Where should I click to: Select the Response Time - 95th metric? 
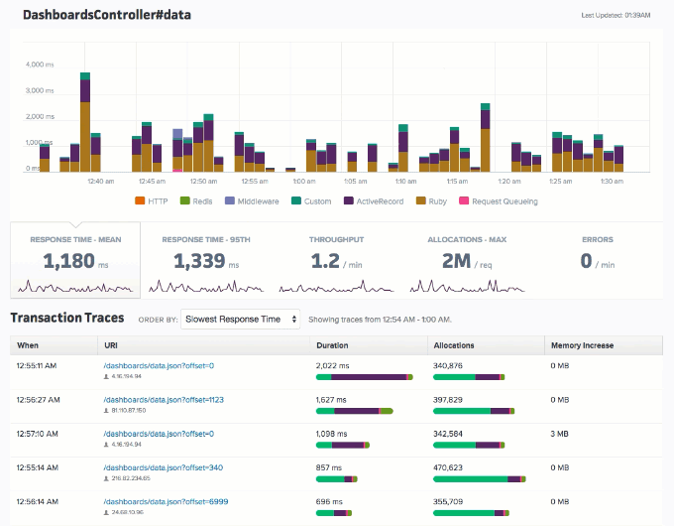(x=206, y=260)
